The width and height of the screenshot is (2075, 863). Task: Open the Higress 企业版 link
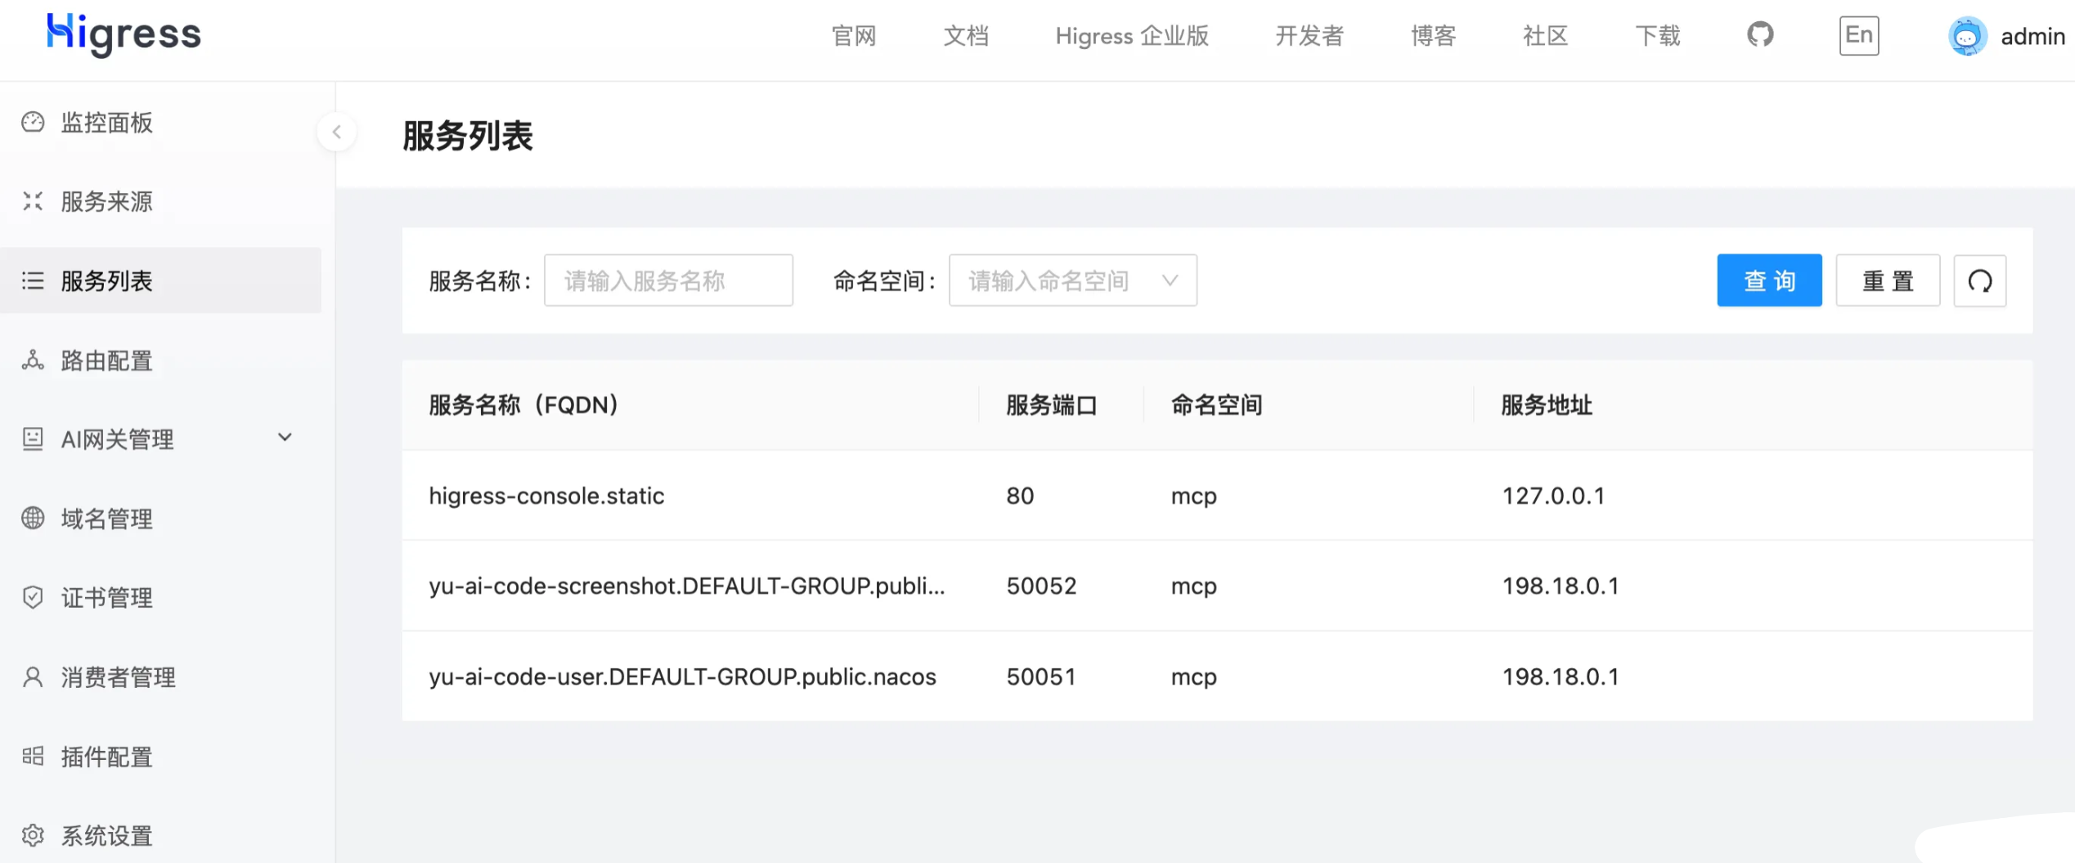(x=1132, y=36)
